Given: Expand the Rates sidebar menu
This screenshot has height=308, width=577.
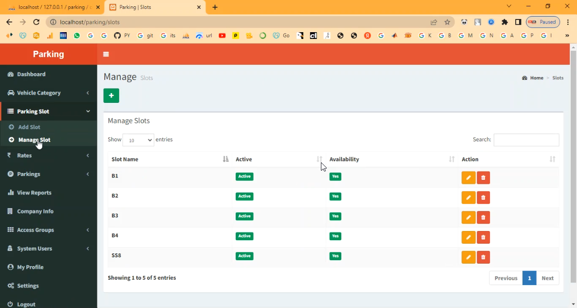Looking at the screenshot, I should [48, 155].
